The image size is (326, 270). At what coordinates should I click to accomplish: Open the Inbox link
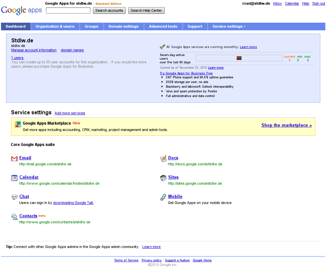click(277, 4)
